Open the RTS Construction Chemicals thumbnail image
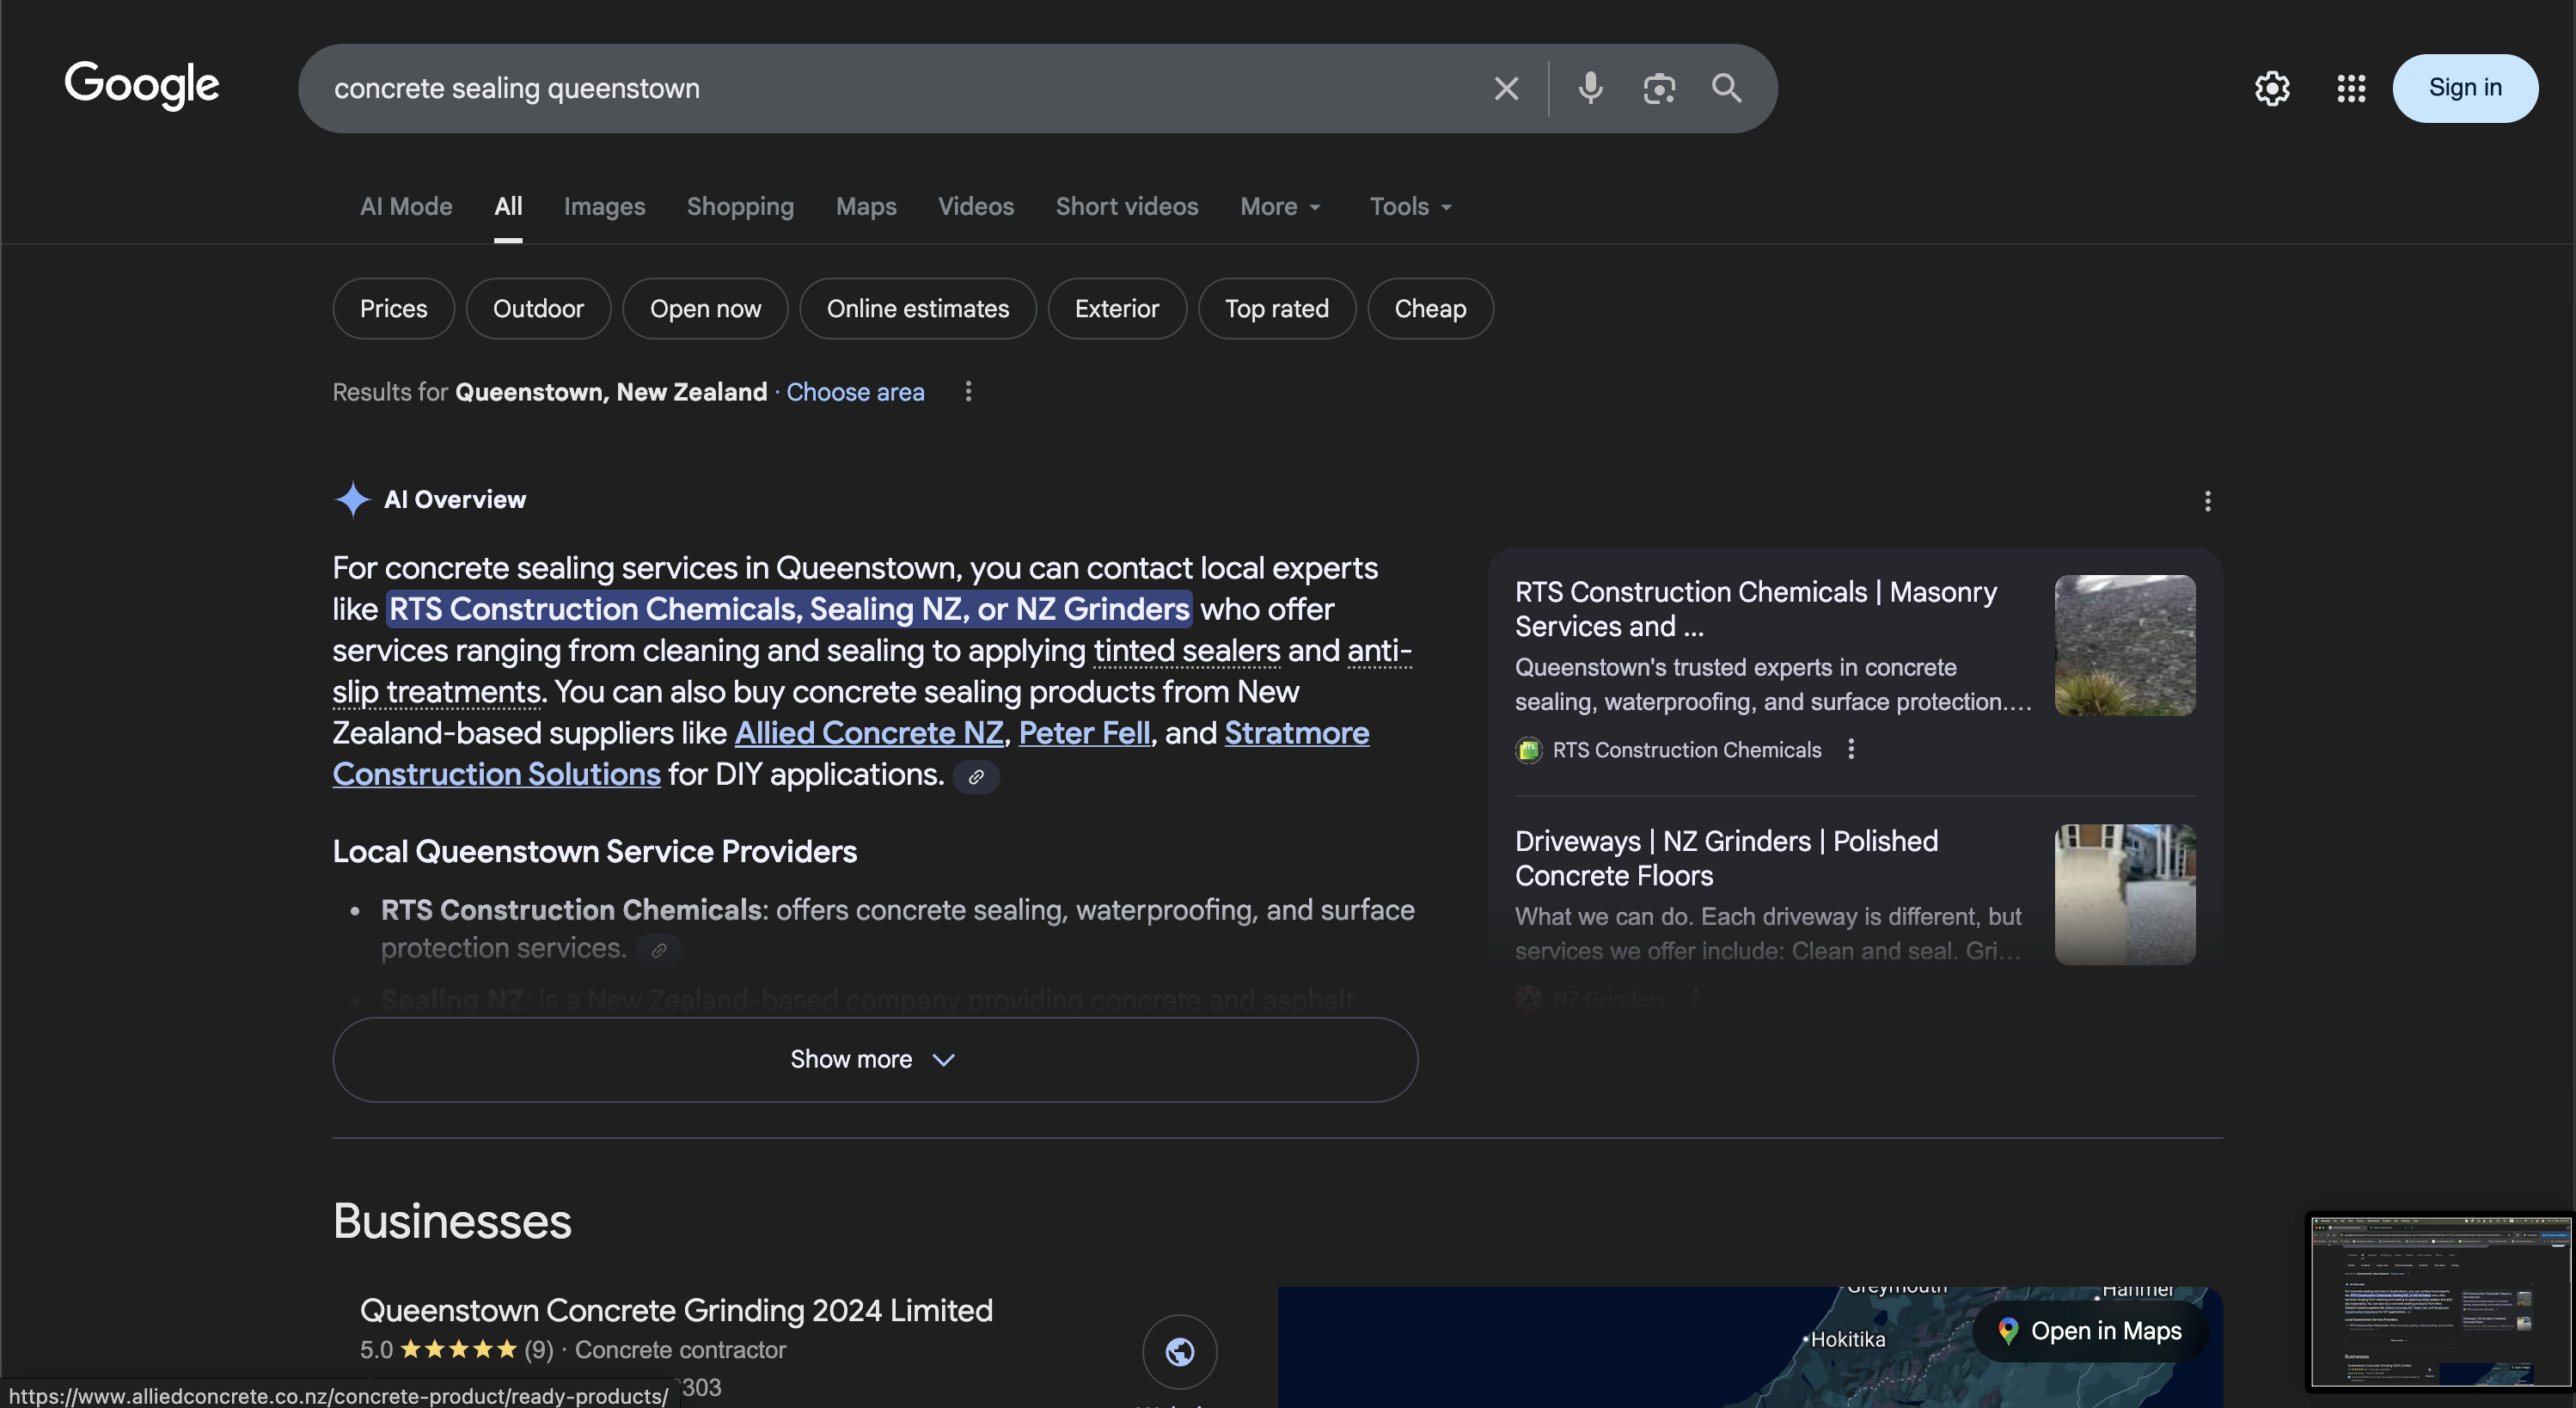The image size is (2576, 1408). click(2125, 645)
